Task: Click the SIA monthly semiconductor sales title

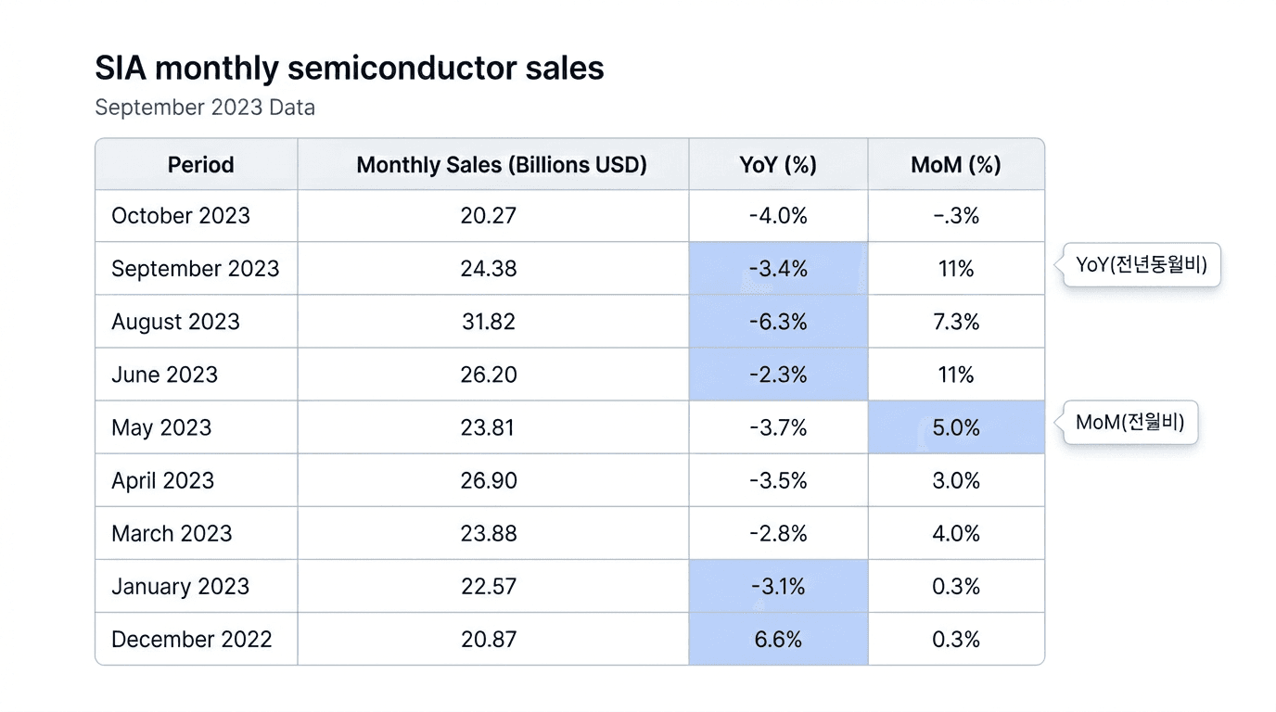Action: [350, 69]
